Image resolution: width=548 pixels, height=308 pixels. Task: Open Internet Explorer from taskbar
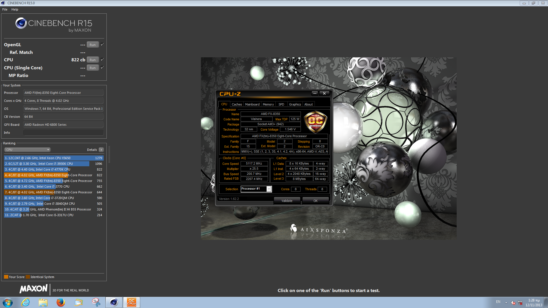25,302
